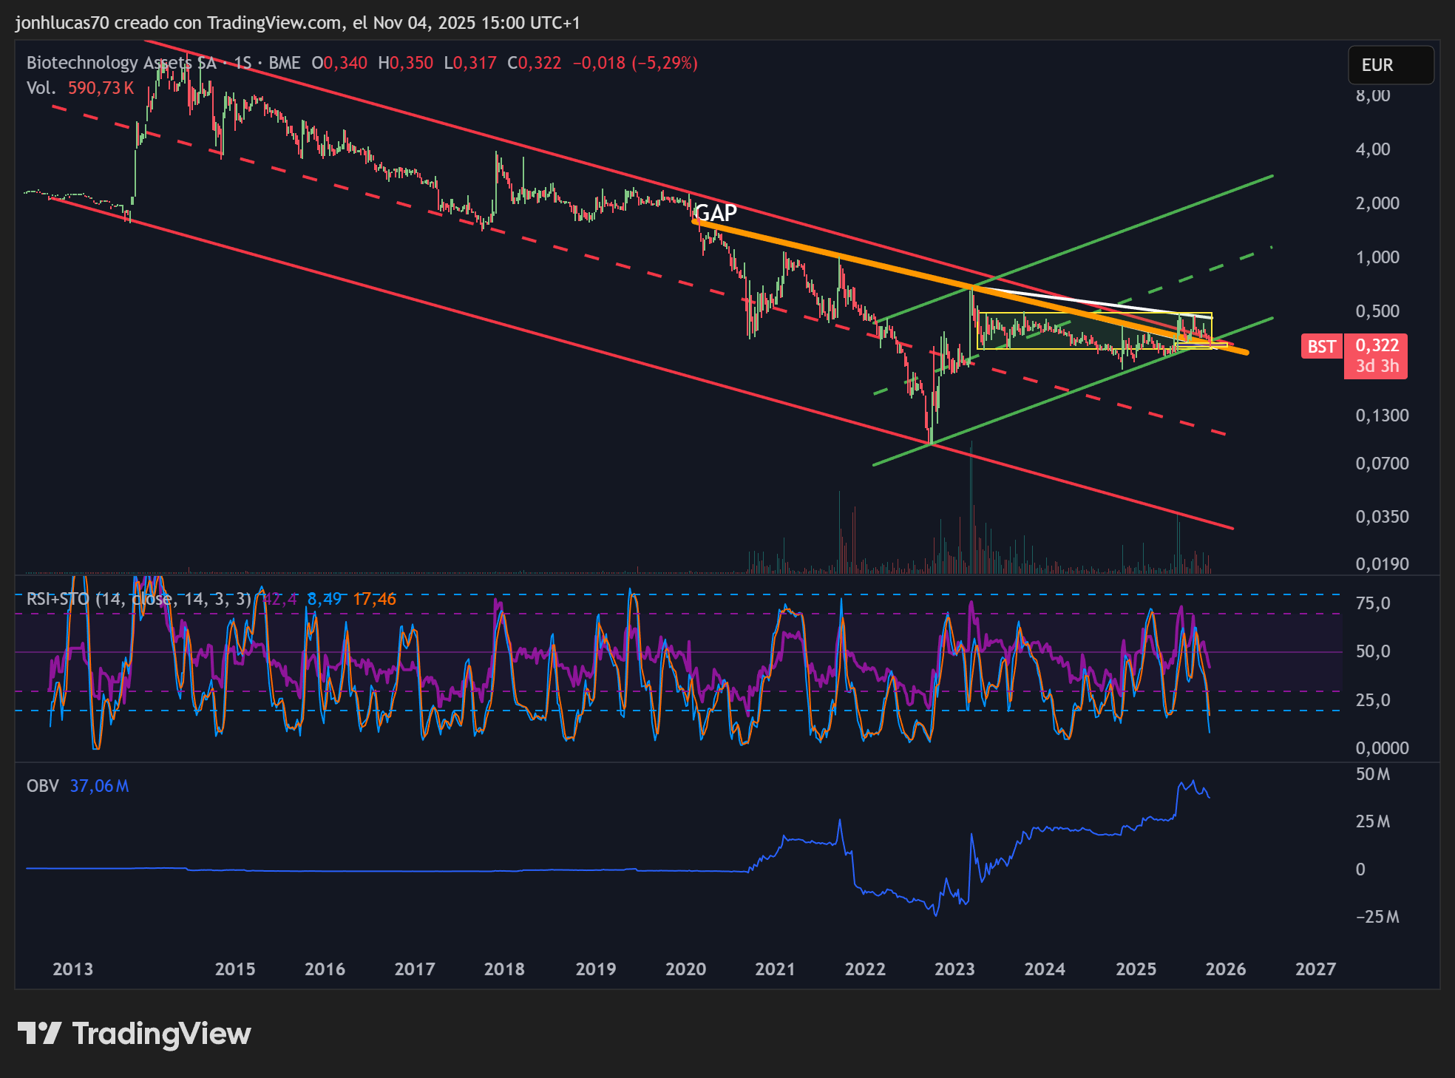This screenshot has width=1455, height=1078.
Task: Open the EUR currency selector
Action: pos(1391,65)
